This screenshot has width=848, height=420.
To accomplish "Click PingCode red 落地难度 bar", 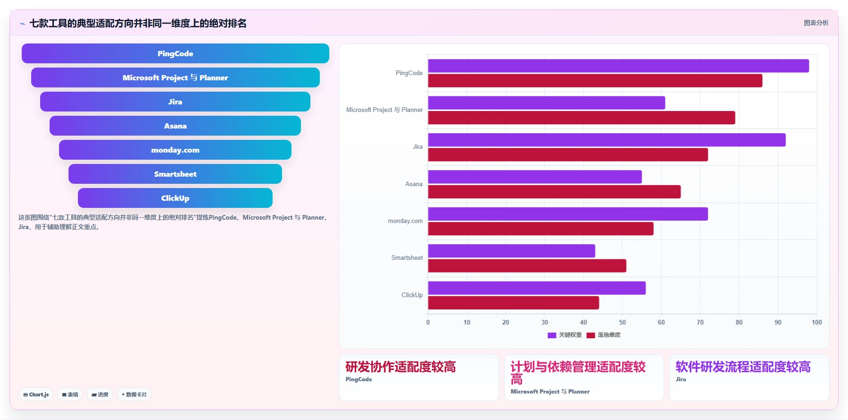I will pyautogui.click(x=595, y=81).
